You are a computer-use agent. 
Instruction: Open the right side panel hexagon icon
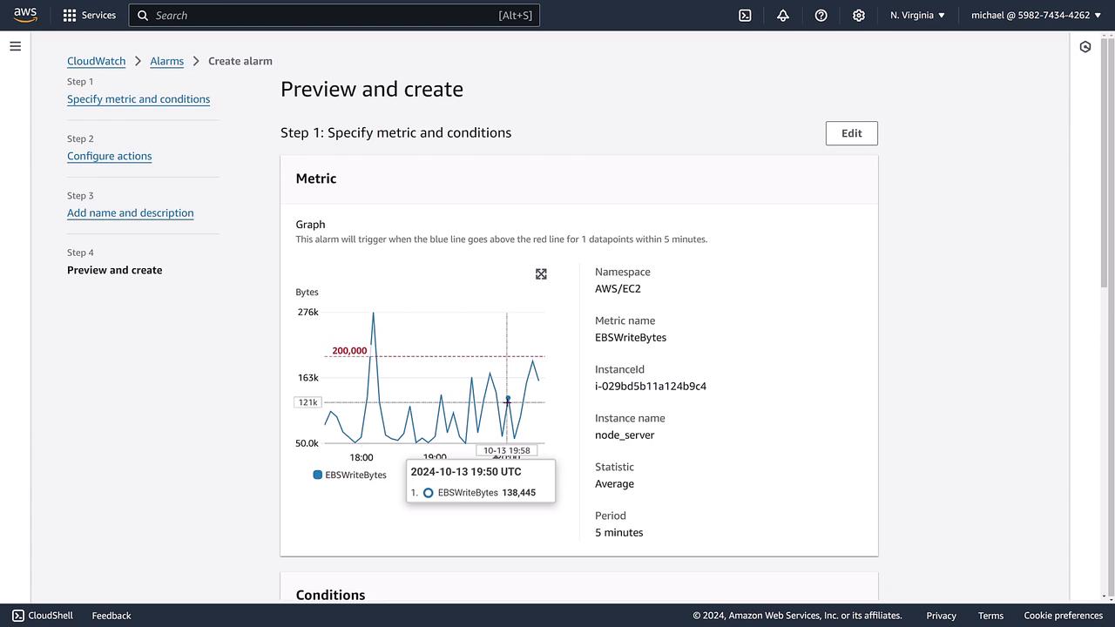point(1085,47)
